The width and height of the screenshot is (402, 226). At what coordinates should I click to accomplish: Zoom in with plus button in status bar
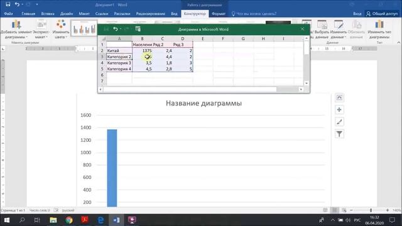[x=388, y=210]
